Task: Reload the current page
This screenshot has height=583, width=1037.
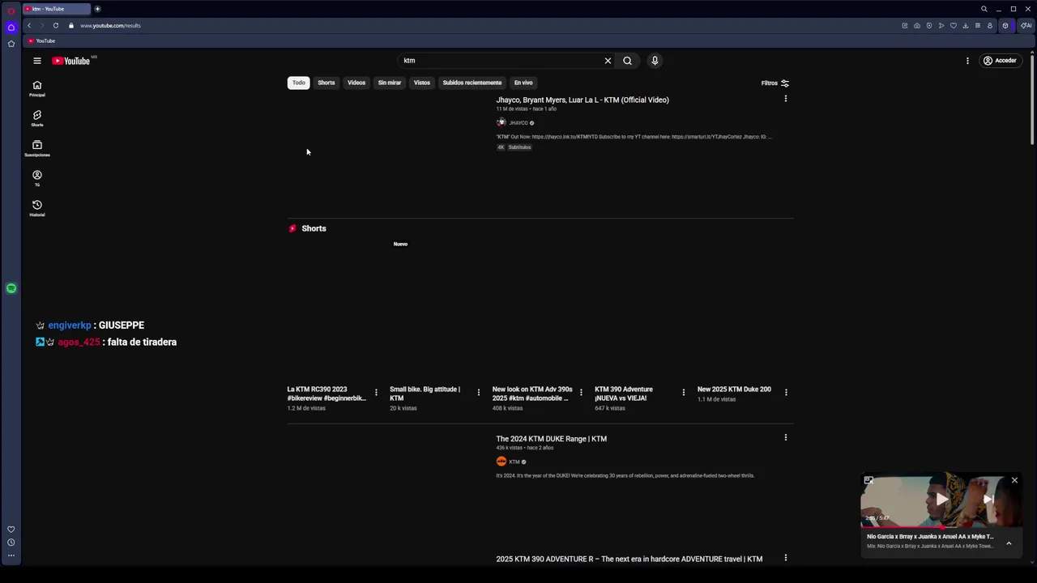Action: [x=56, y=26]
